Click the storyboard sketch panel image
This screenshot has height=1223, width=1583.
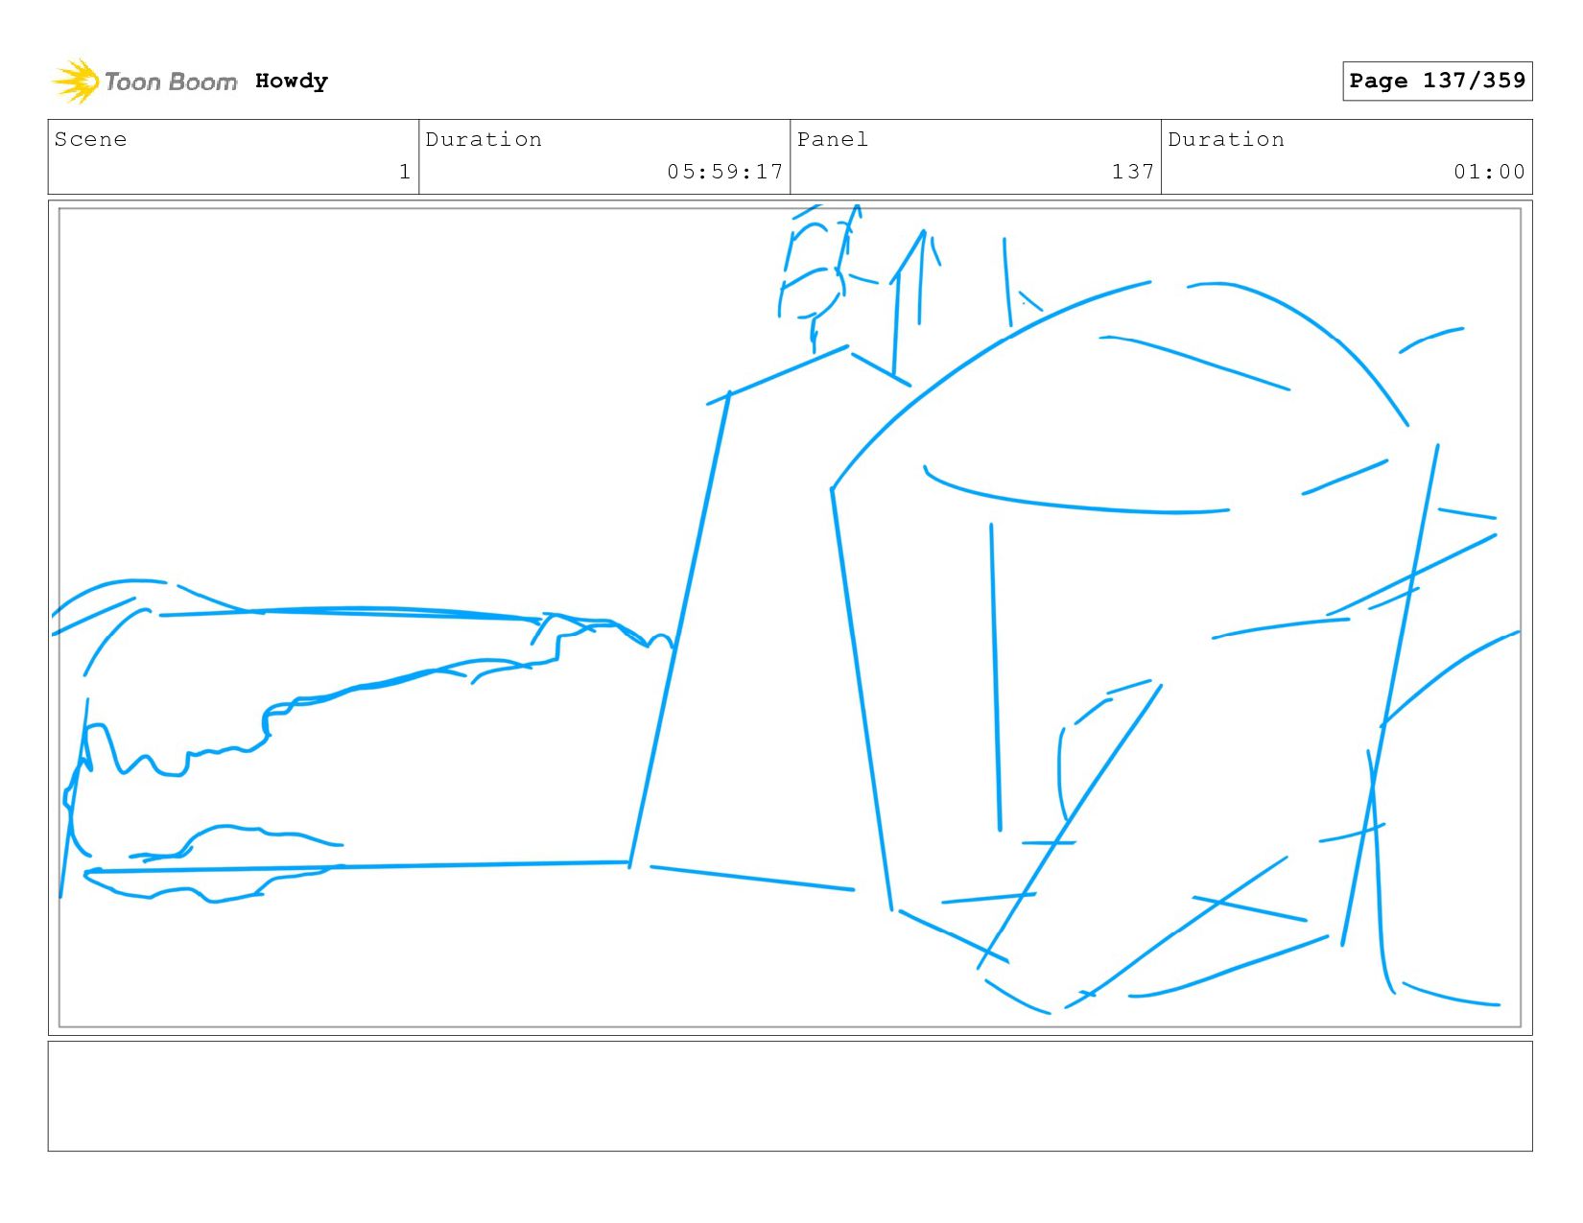click(790, 618)
